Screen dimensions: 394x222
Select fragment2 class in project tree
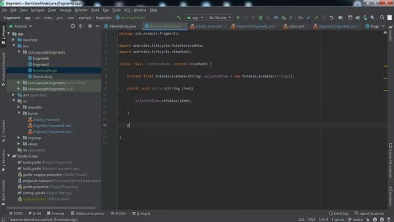click(41, 64)
